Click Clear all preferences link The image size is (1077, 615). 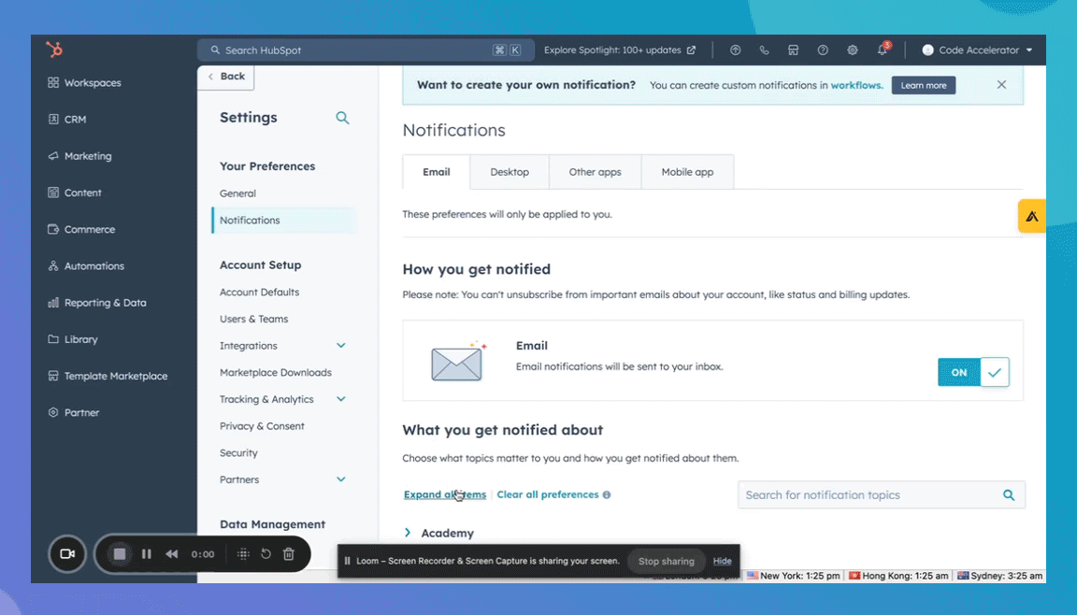[x=548, y=494]
